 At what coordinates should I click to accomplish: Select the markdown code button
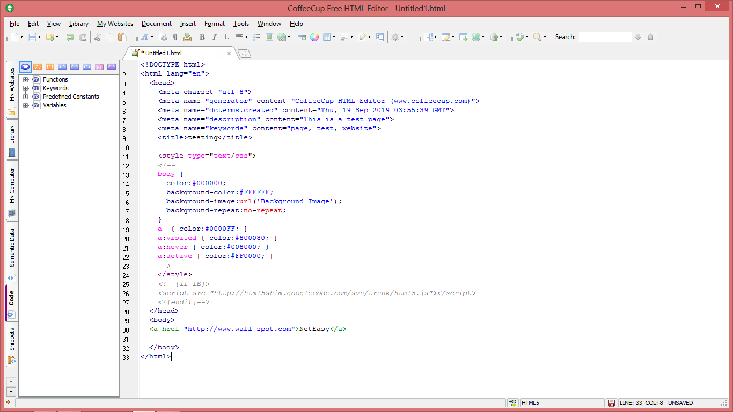coord(99,67)
